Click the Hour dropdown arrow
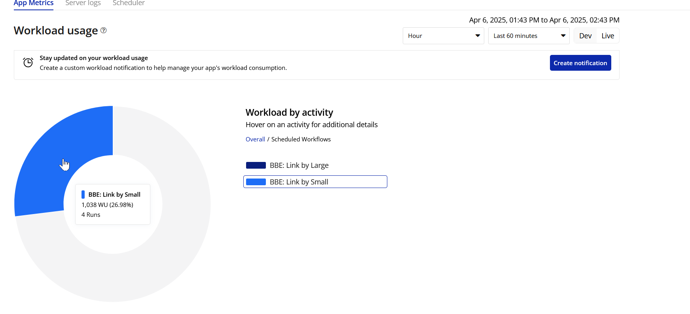 pyautogui.click(x=478, y=36)
